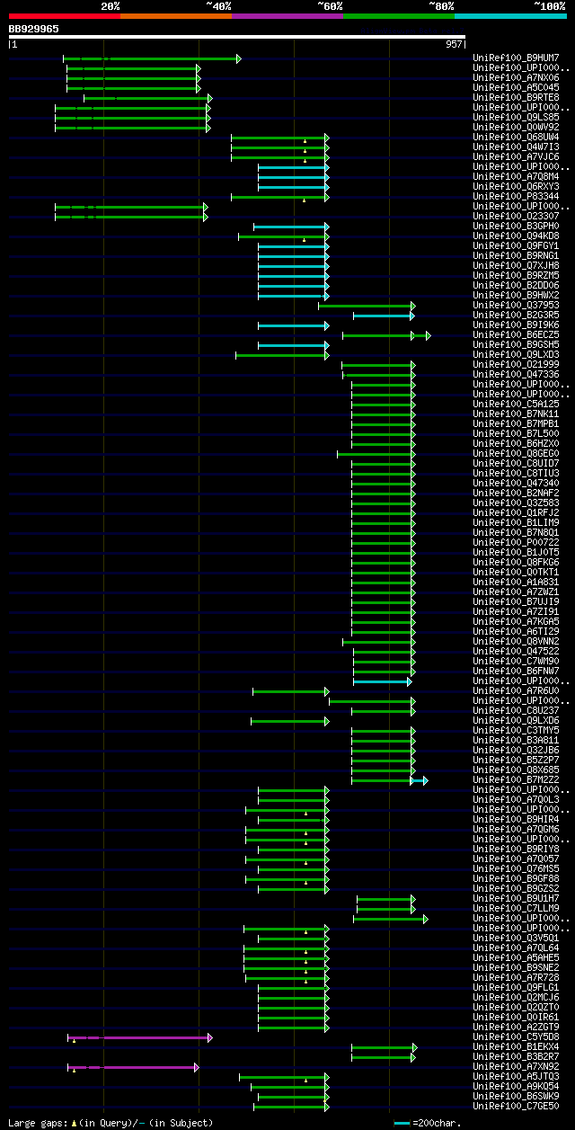Screen dimensions: 575x1130
Task: Select the UniRef100_Q6RXY3 label
Action: [516, 187]
